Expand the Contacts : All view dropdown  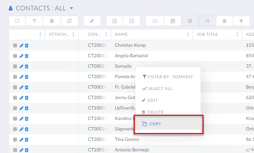(x=71, y=8)
